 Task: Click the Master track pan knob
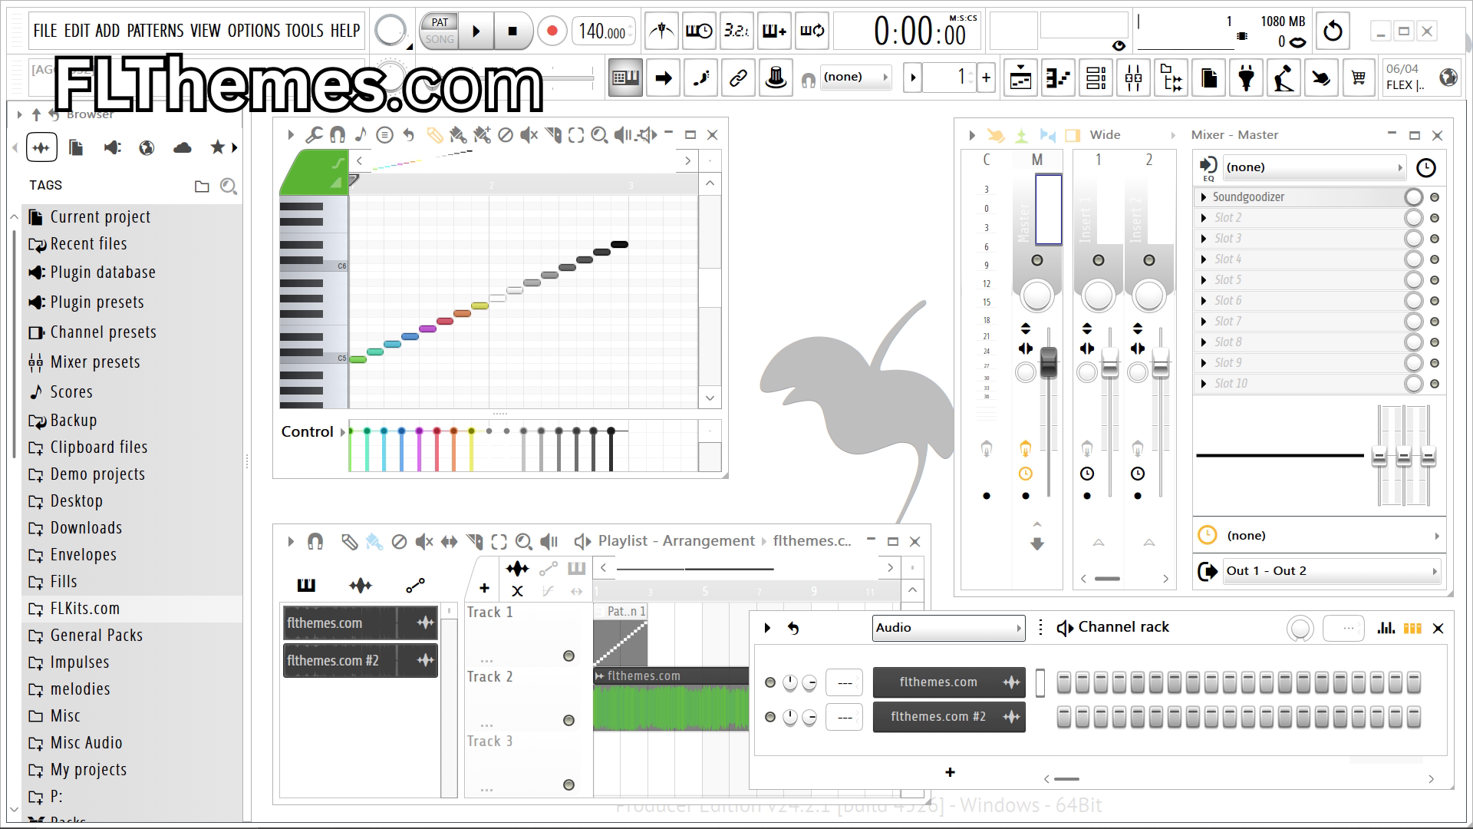pos(1037,296)
